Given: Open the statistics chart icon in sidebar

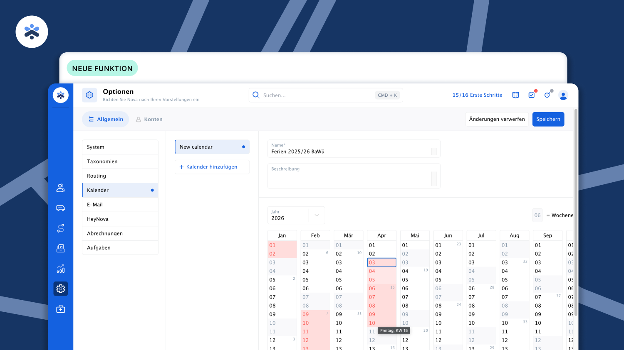Looking at the screenshot, I should click(x=61, y=269).
